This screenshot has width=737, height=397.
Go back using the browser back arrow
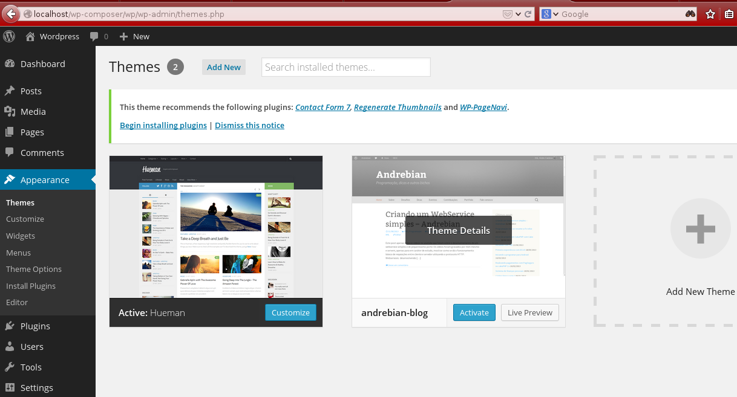click(10, 14)
